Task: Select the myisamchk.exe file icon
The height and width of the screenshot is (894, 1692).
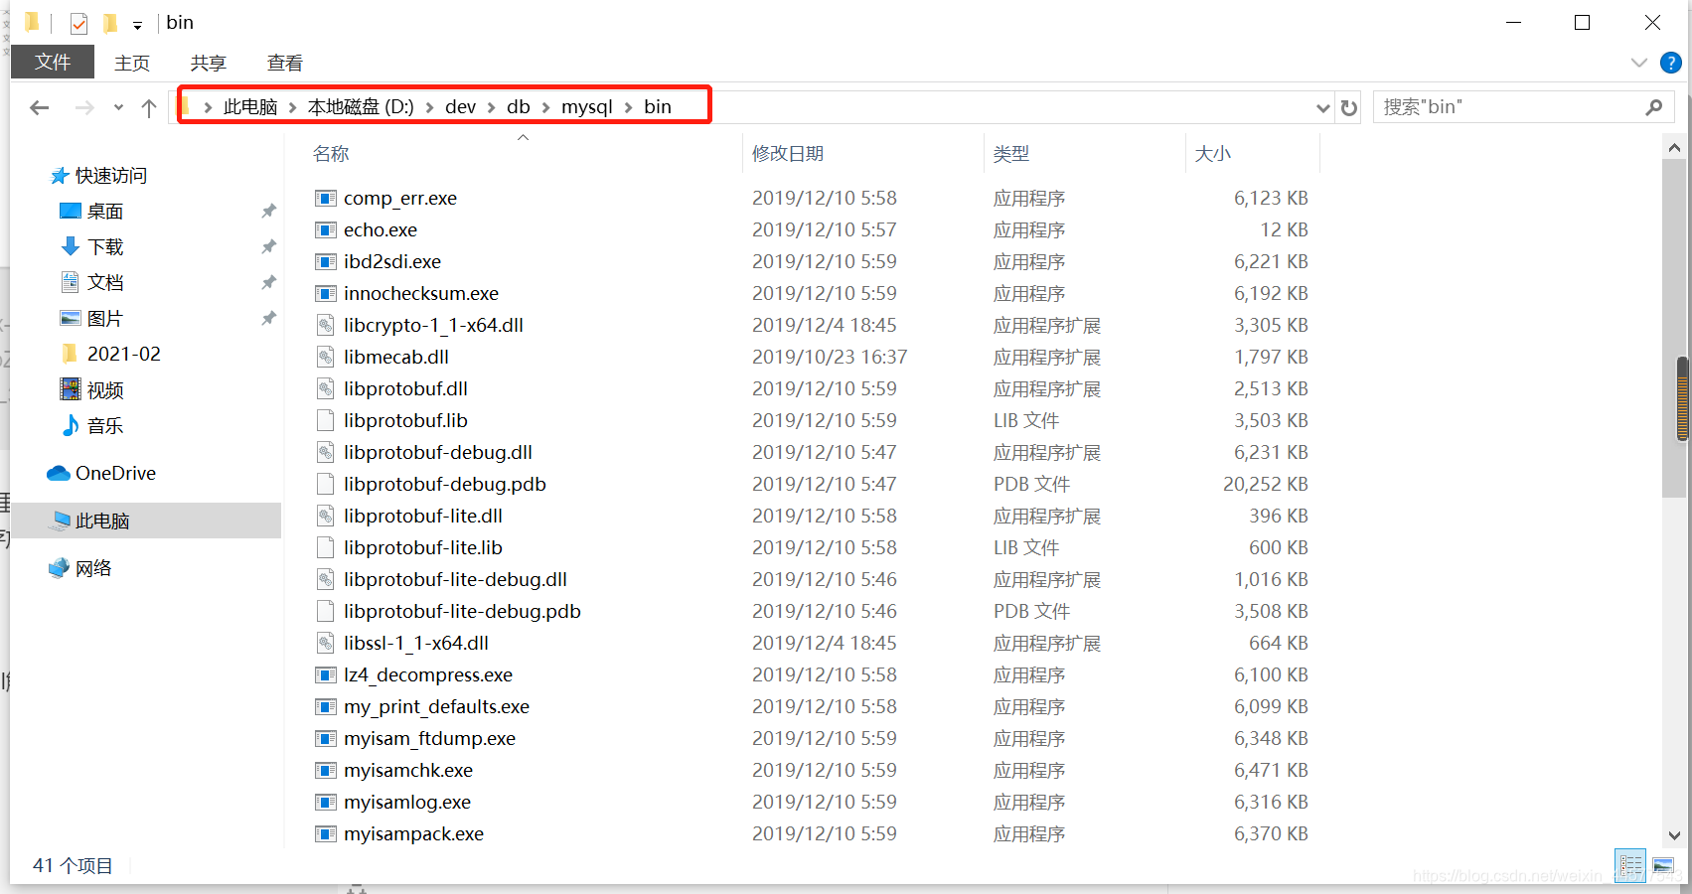Action: 325,770
